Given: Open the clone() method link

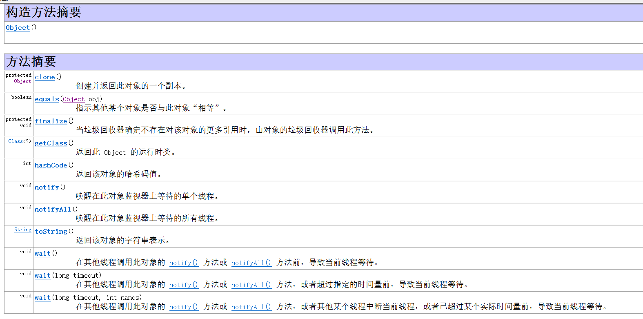Looking at the screenshot, I should pos(44,77).
